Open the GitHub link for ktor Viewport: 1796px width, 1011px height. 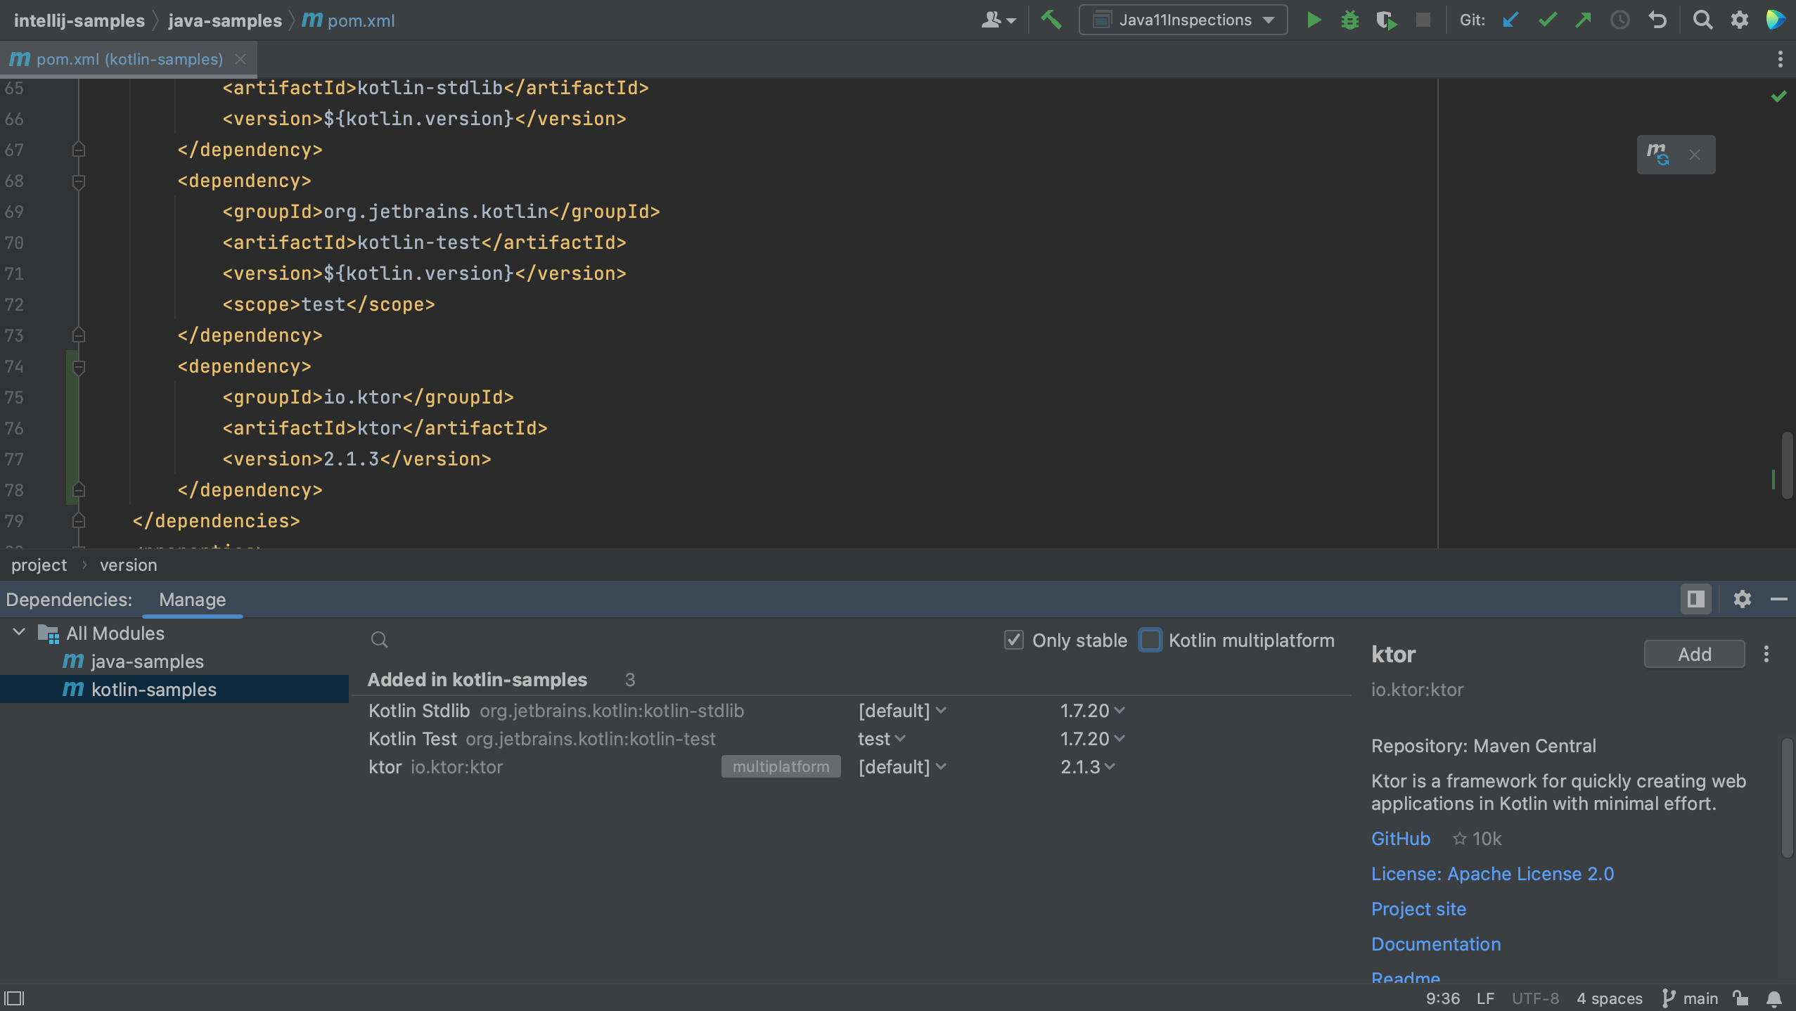click(x=1400, y=839)
